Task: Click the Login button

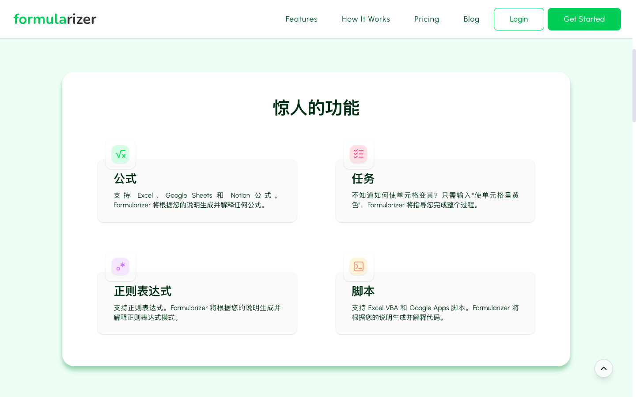Action: 519,19
